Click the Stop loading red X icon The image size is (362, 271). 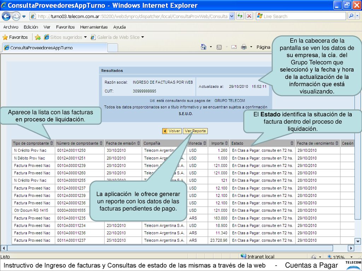pyautogui.click(x=249, y=16)
